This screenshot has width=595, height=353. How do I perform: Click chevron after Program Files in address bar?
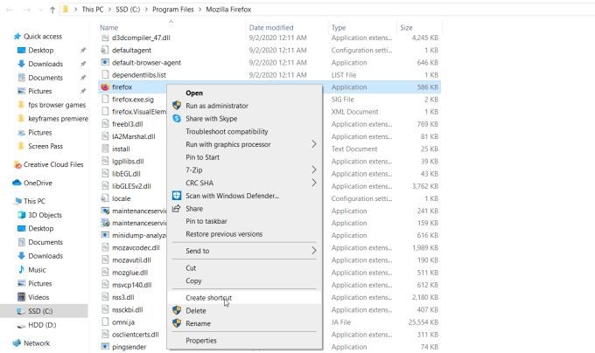point(200,10)
